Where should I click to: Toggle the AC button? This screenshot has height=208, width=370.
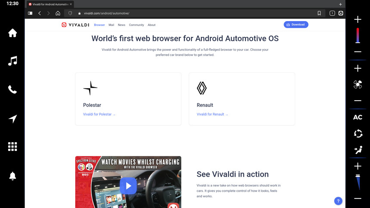[358, 117]
